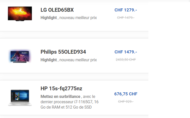Click the blue Philips price CHF 1479.-

point(126,52)
